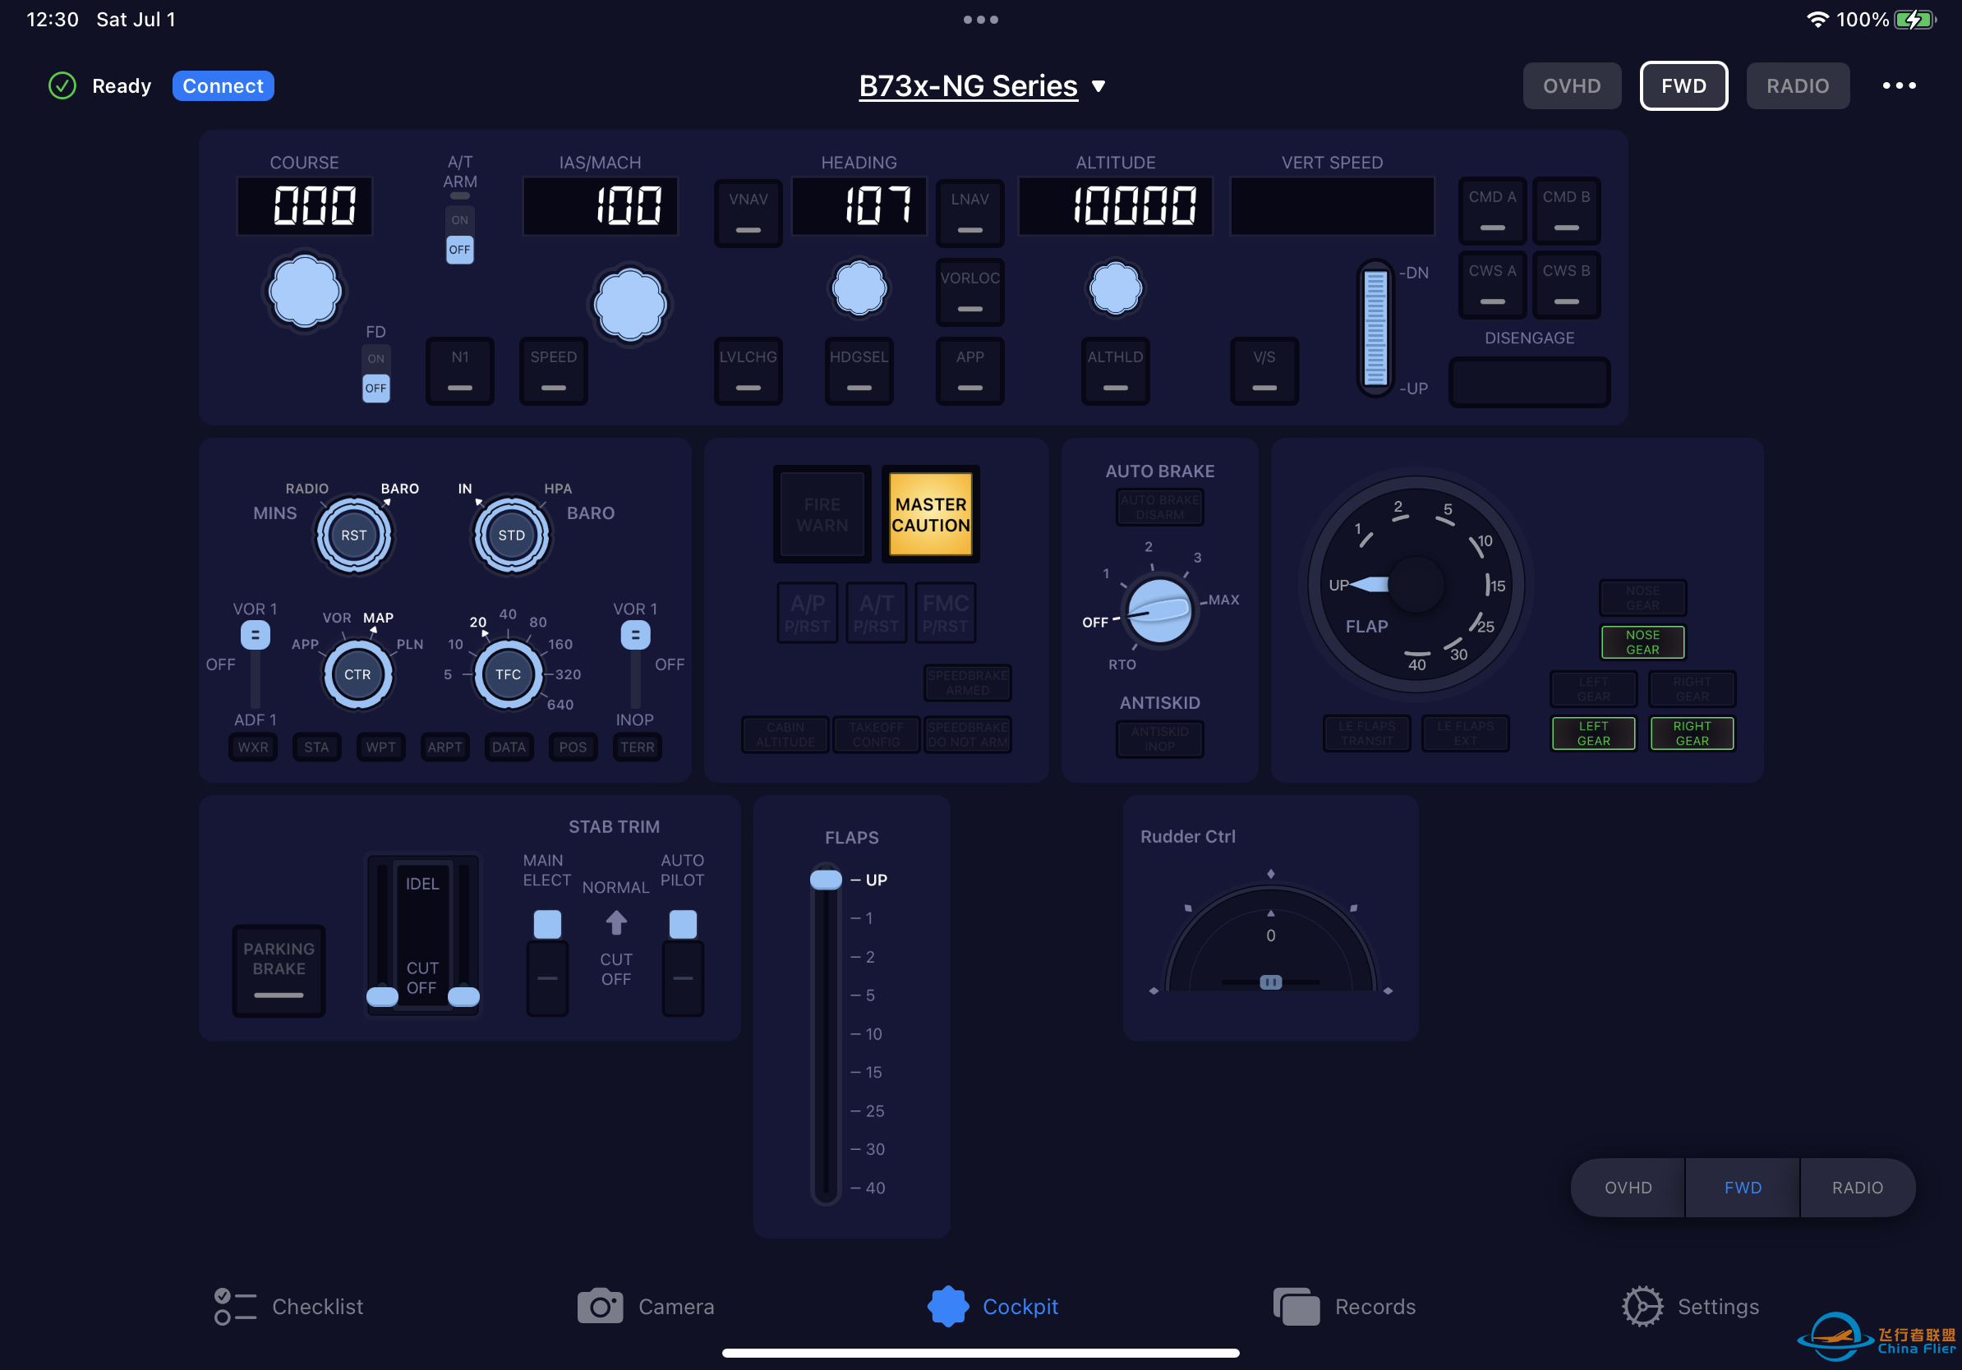
Task: Click the LEFT GEAR green indicator
Action: tap(1593, 733)
